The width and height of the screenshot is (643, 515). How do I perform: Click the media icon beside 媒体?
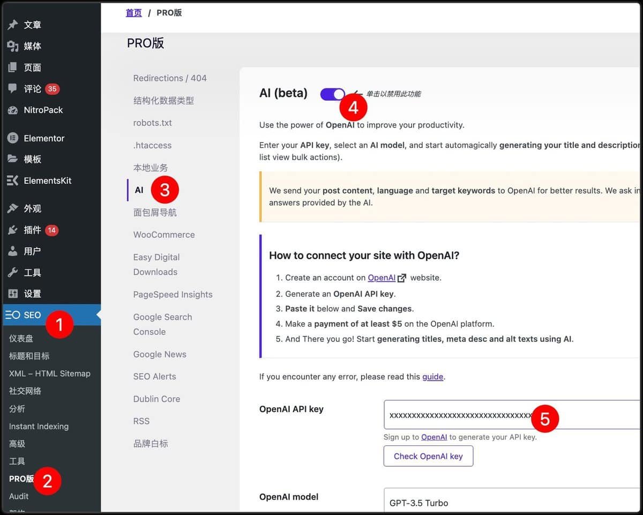pos(13,46)
